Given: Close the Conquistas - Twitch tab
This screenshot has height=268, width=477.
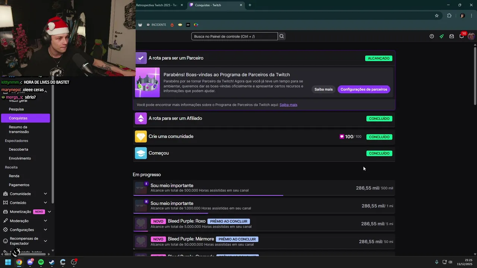Looking at the screenshot, I should pyautogui.click(x=241, y=5).
